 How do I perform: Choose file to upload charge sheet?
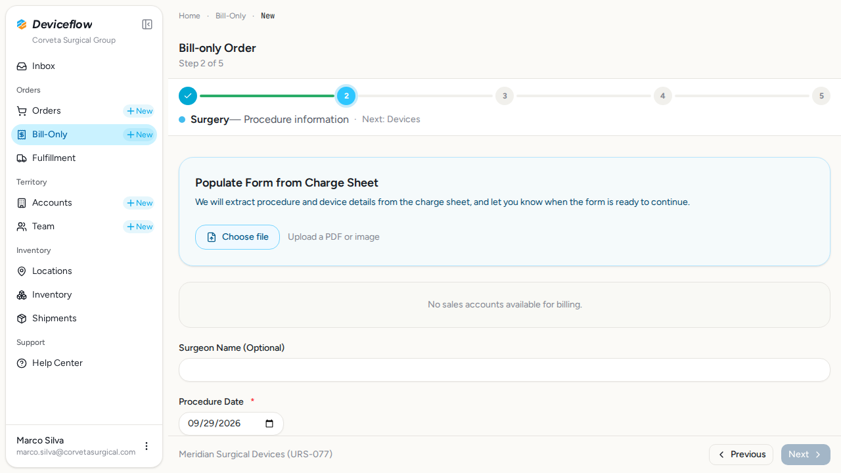[x=237, y=237]
